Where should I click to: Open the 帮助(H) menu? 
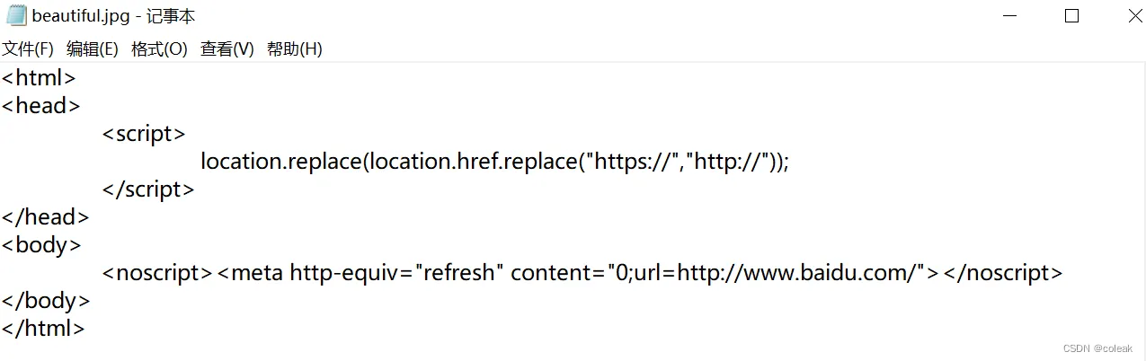click(x=295, y=49)
